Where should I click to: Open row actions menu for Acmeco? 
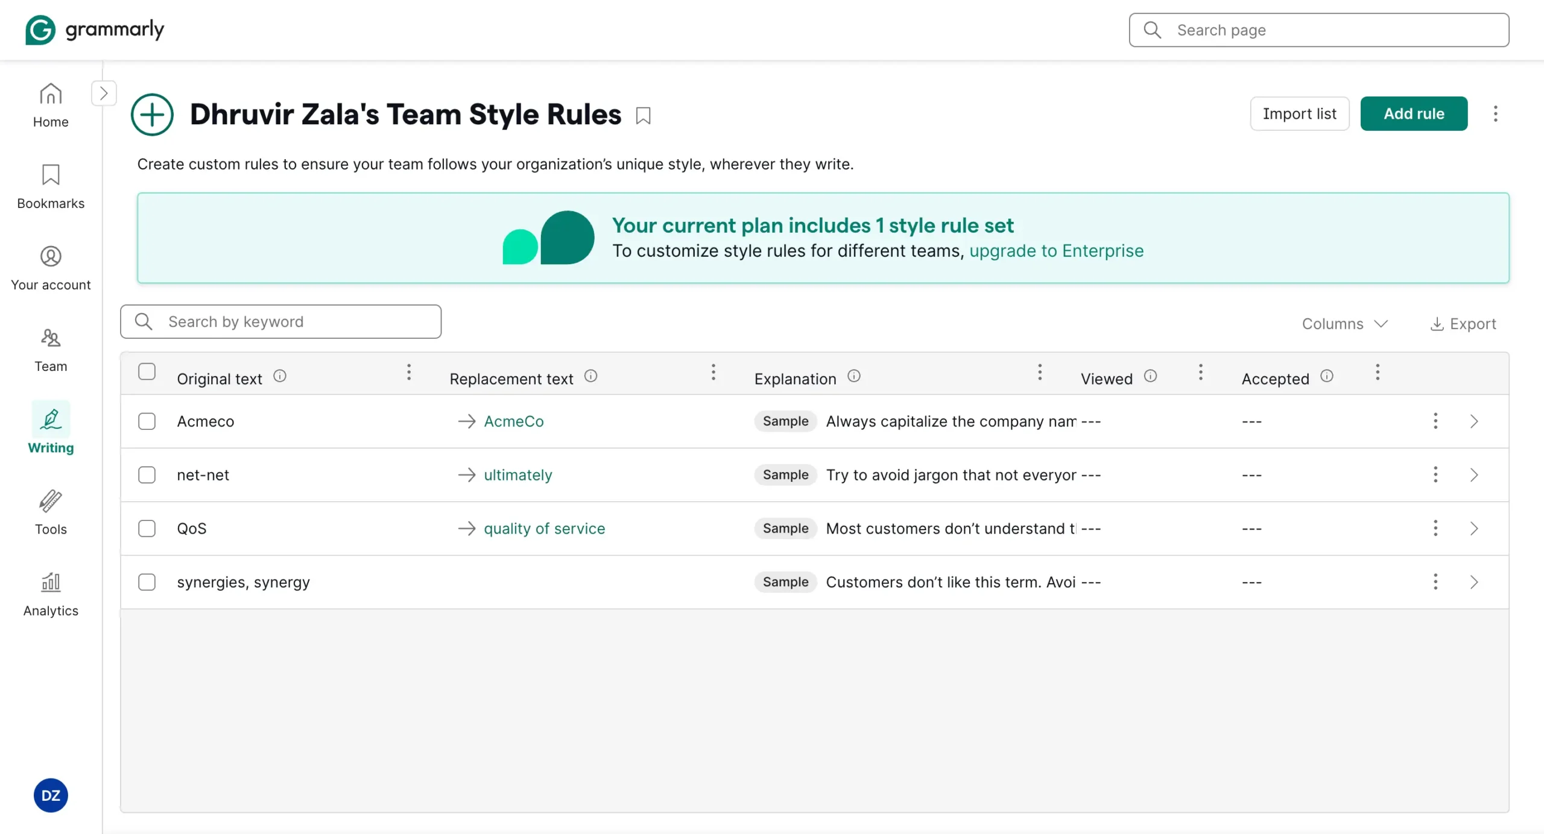click(x=1435, y=421)
